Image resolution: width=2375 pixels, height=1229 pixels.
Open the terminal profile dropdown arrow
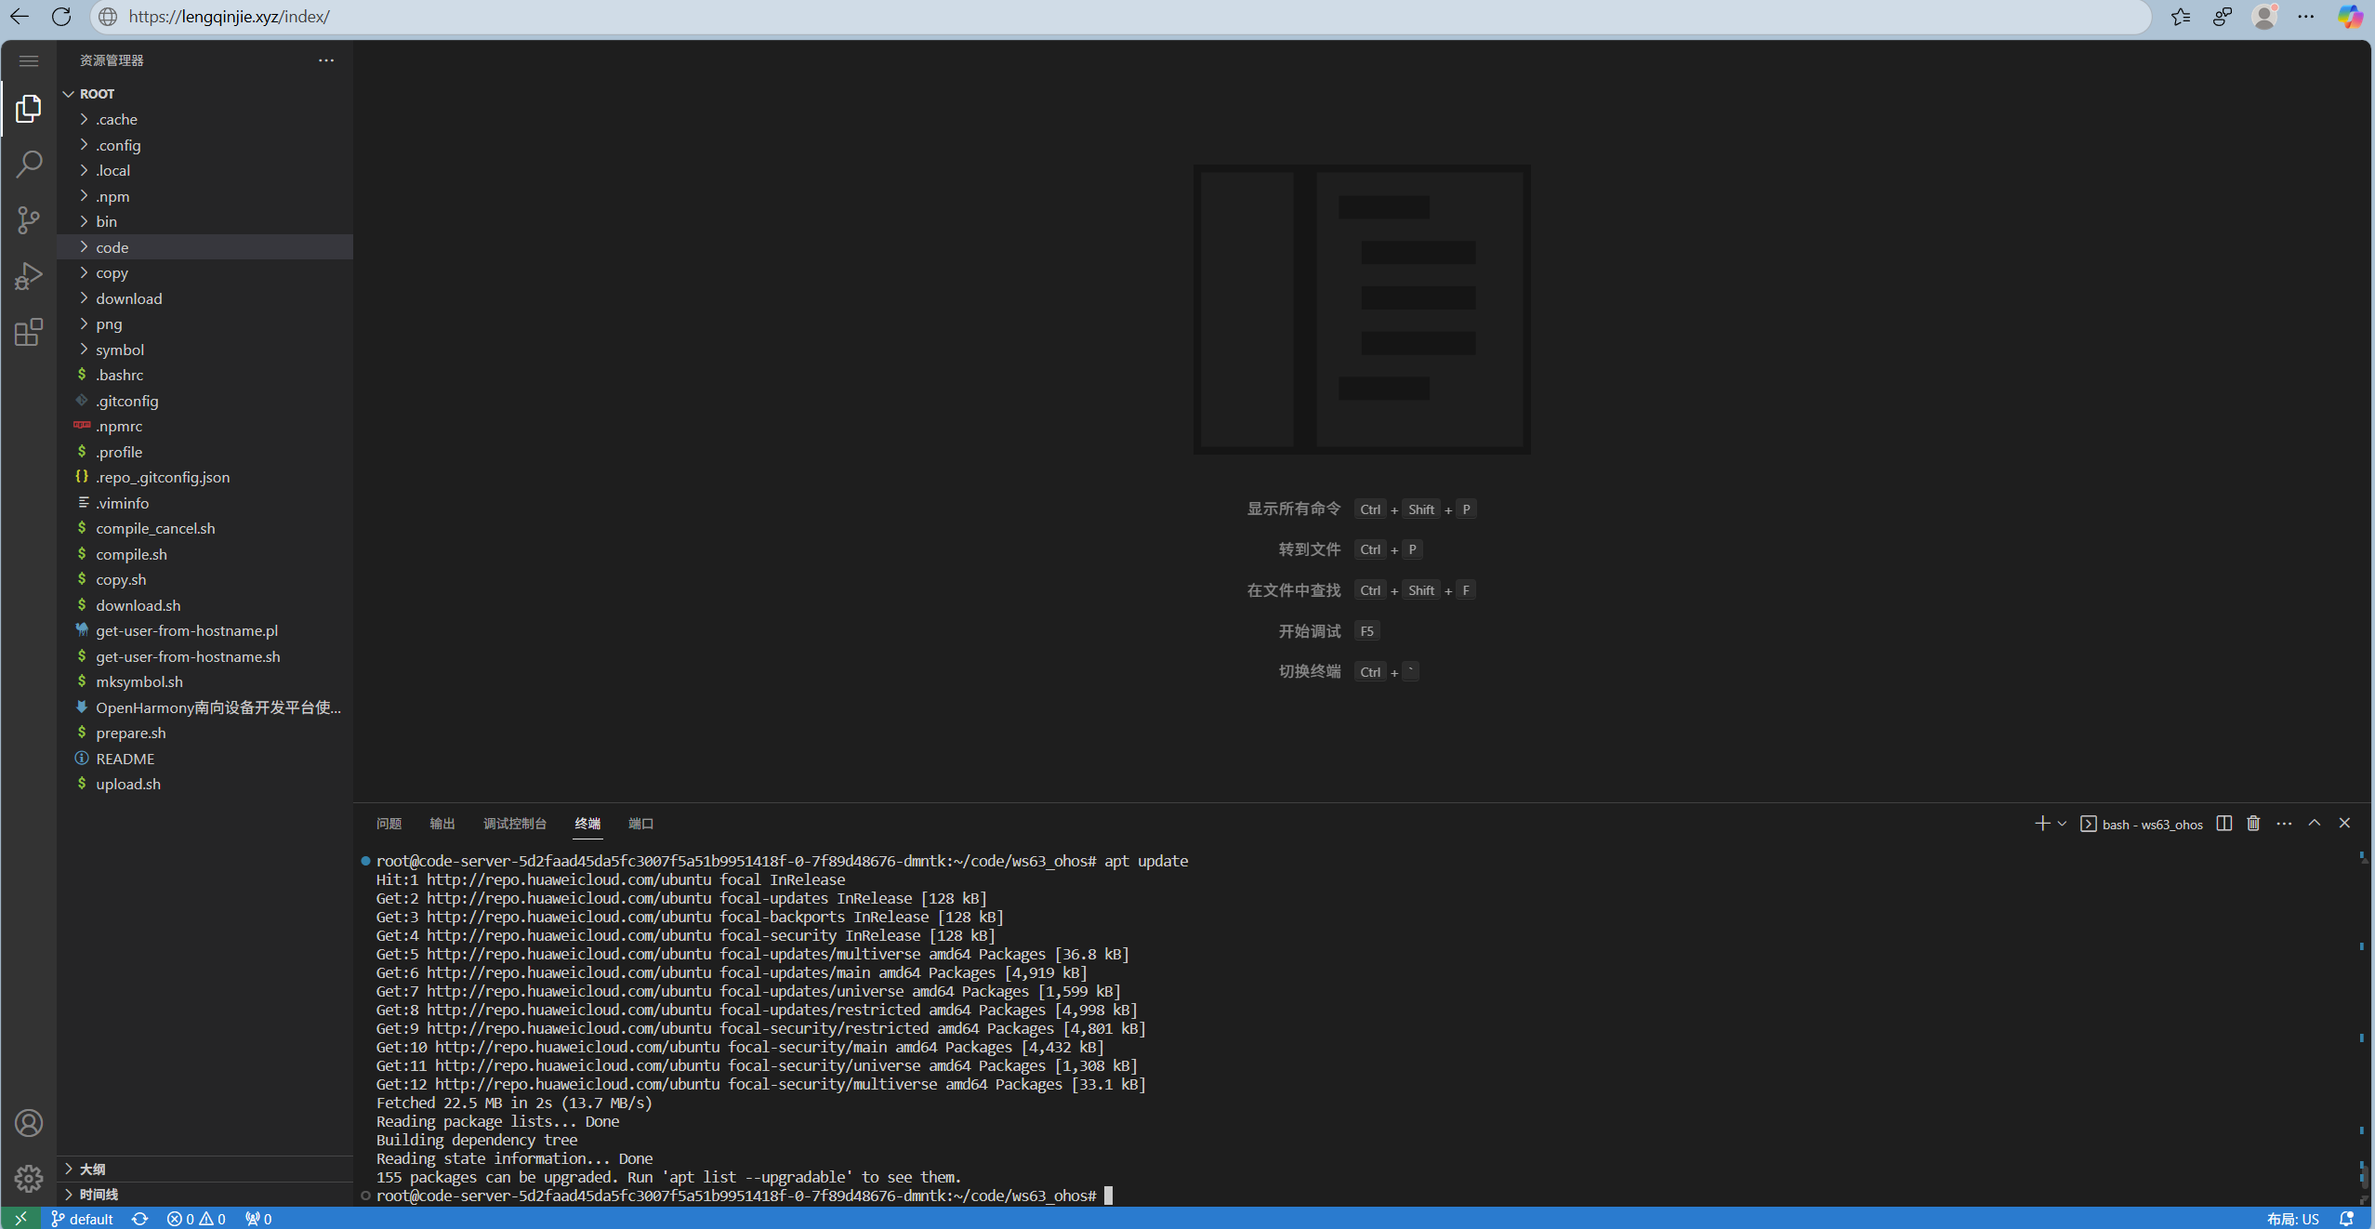2062,823
